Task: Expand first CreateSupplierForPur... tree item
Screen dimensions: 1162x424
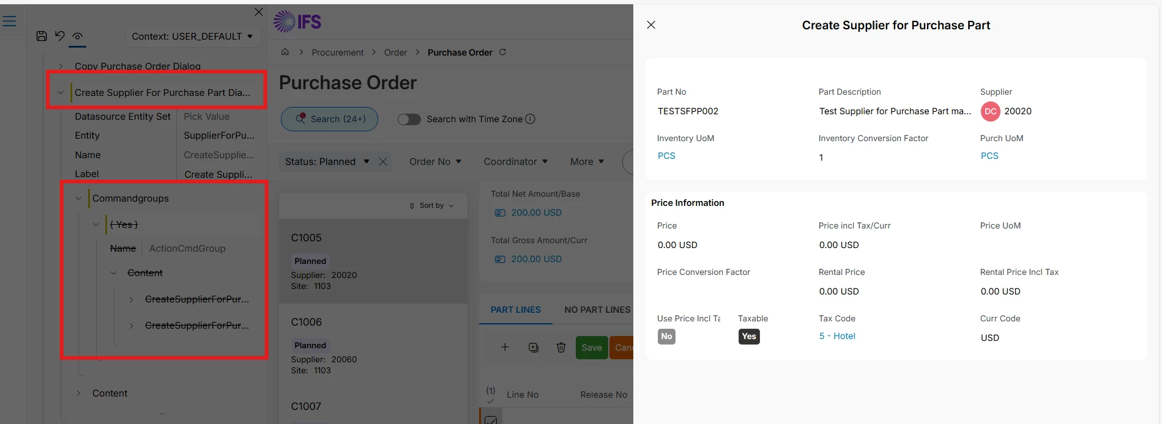Action: pos(131,299)
